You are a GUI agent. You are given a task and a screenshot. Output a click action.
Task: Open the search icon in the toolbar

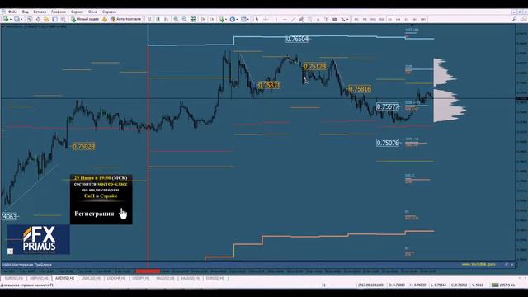click(514, 20)
